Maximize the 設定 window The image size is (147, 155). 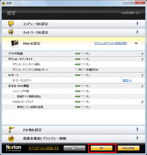point(132,2)
